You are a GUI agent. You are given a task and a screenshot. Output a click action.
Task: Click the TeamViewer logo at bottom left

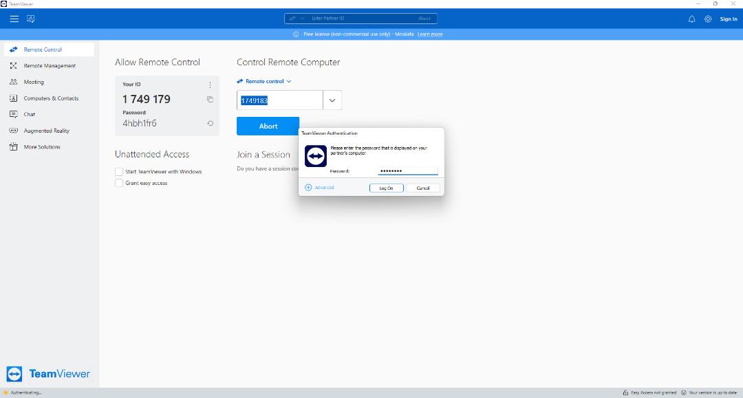pyautogui.click(x=48, y=374)
